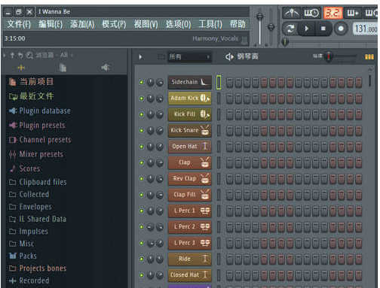Expand Mixer presets folder

pyautogui.click(x=36, y=154)
